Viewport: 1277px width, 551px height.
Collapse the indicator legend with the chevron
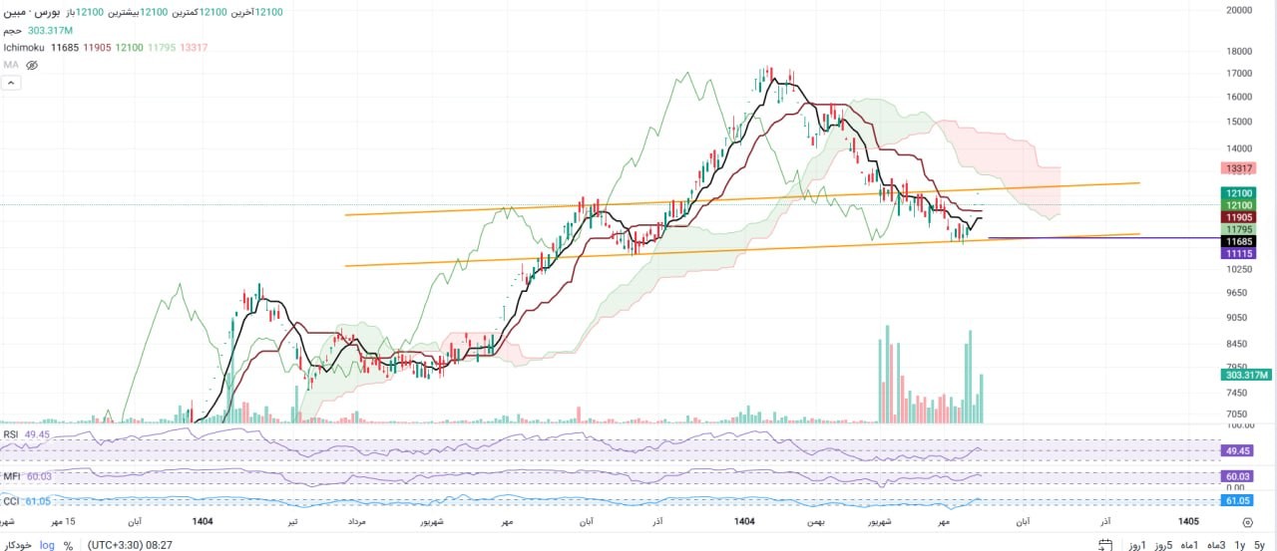click(11, 83)
